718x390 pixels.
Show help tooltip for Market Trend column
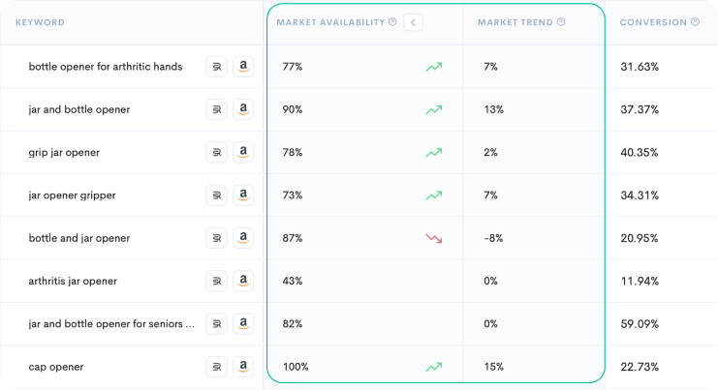point(562,22)
